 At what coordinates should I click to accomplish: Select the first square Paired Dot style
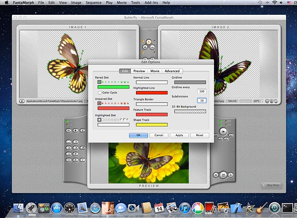click(x=99, y=82)
